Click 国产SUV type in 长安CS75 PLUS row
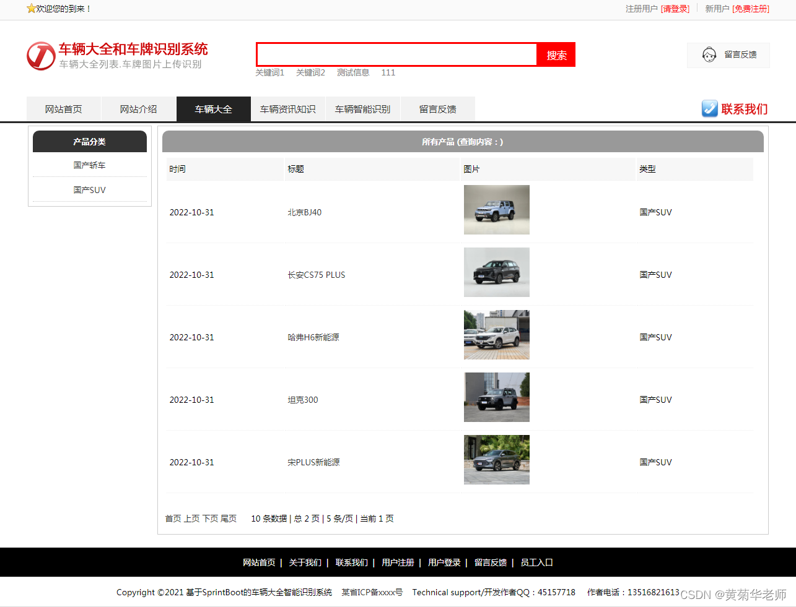The width and height of the screenshot is (796, 607). tap(656, 275)
